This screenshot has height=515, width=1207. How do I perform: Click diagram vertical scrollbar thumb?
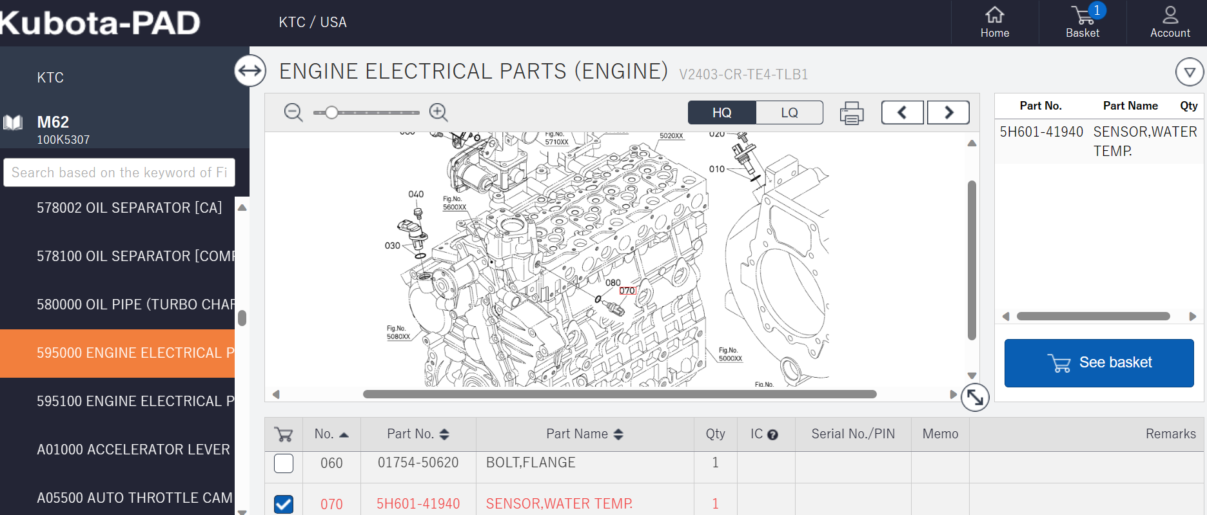[x=972, y=260]
